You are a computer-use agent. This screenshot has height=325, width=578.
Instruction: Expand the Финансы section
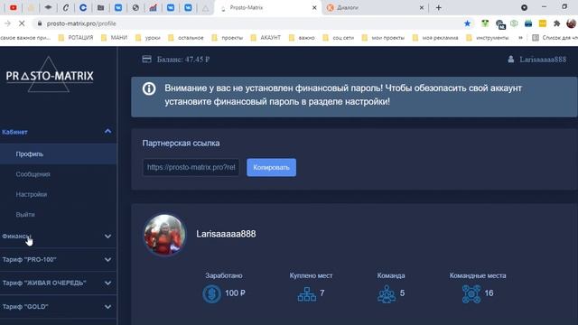tap(58, 237)
